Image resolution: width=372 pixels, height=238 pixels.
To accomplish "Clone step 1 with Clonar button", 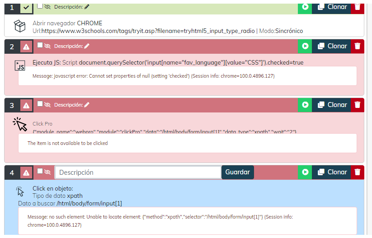I will 332,7.
